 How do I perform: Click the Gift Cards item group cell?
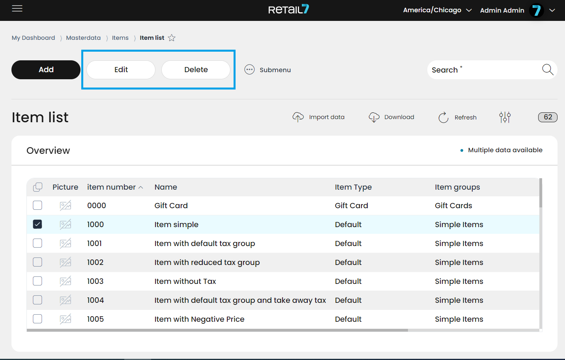coord(453,205)
